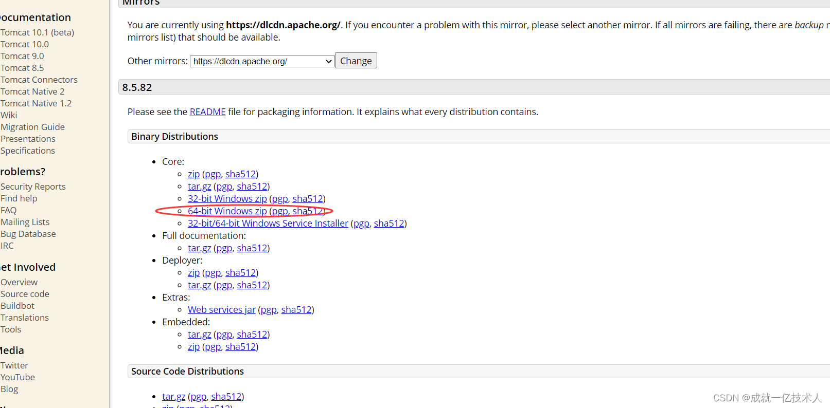Open sha512 for Embedded zip
830x408 pixels.
pos(240,347)
